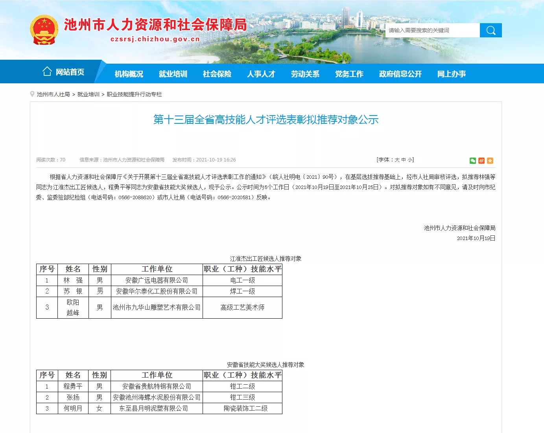
Task: Click the table caption 江淮杰出工匠候选人推荐对象
Action: tap(266, 259)
